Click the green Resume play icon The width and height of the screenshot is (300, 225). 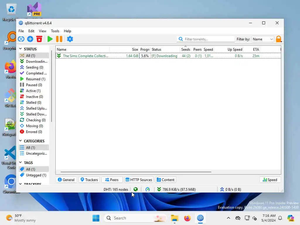click(50, 39)
